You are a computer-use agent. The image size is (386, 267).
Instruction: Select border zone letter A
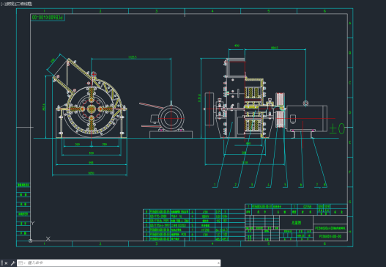[350, 23]
